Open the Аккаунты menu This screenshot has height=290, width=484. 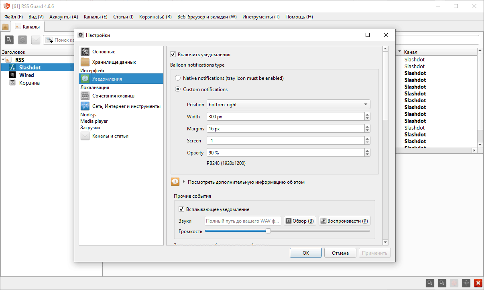pyautogui.click(x=63, y=17)
